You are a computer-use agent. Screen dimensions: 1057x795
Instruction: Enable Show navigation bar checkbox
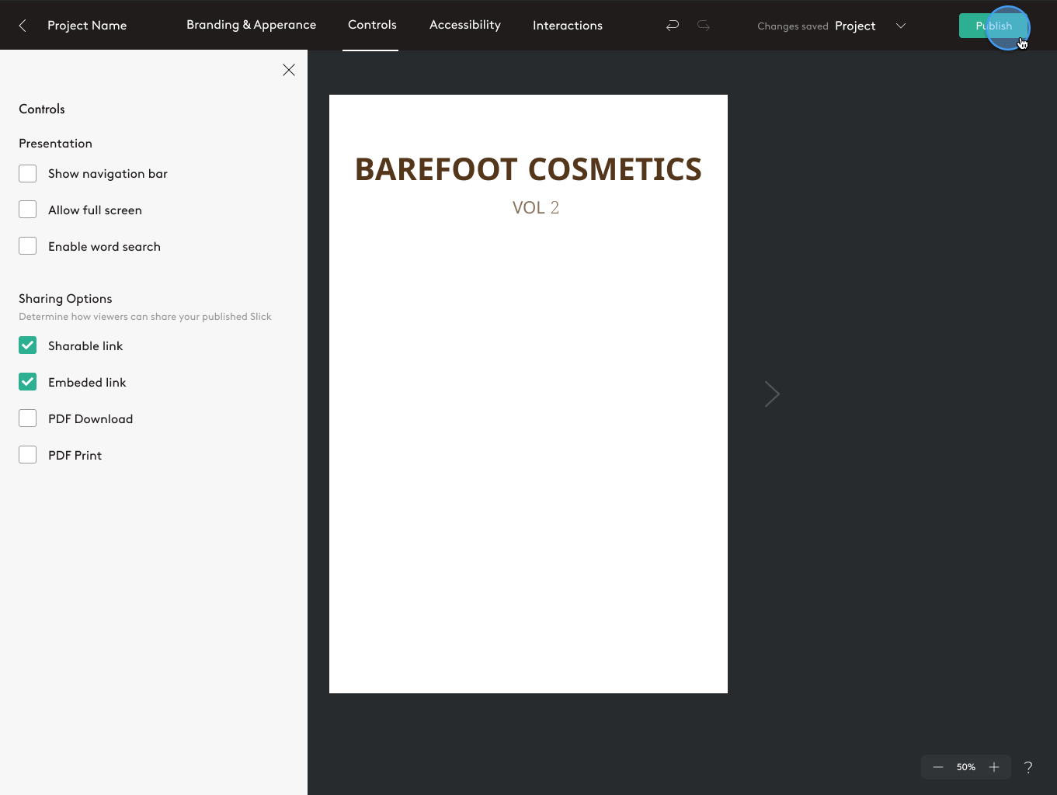coord(28,173)
